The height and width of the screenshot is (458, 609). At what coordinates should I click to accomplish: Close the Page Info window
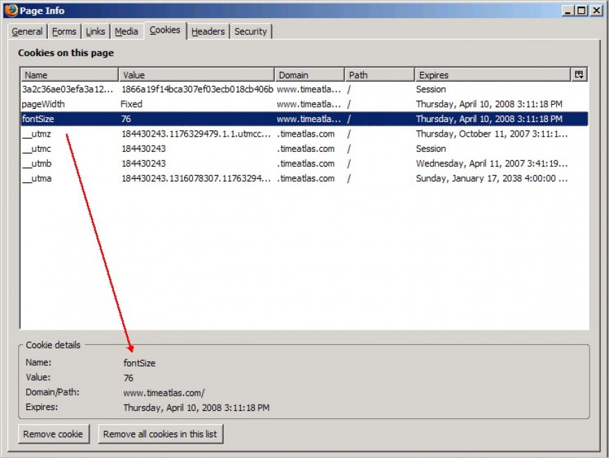point(597,10)
